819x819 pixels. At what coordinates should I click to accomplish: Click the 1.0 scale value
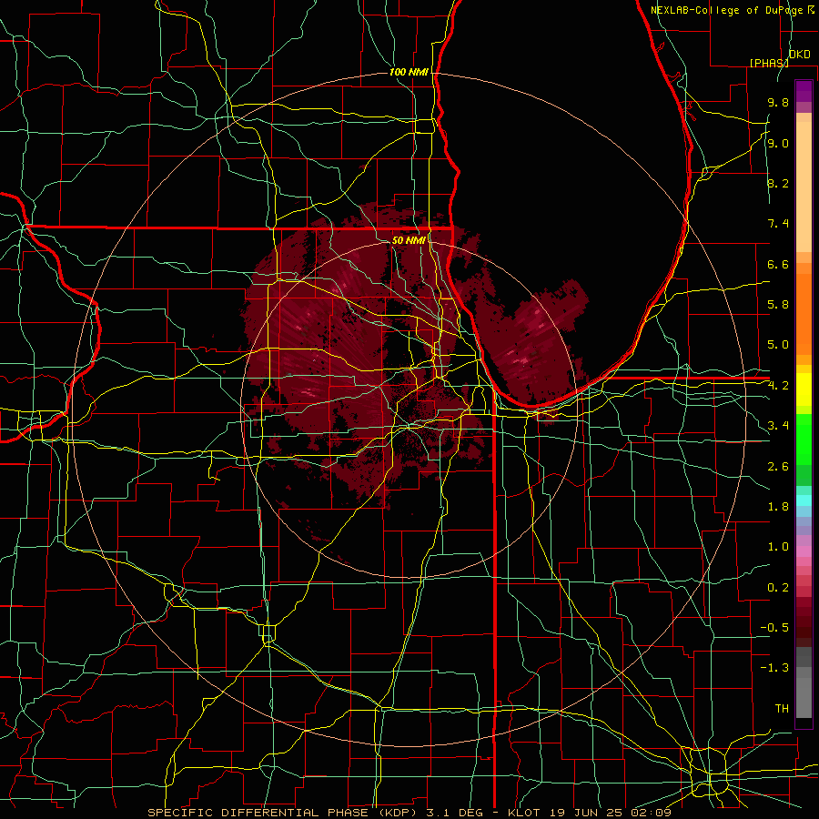[x=778, y=547]
